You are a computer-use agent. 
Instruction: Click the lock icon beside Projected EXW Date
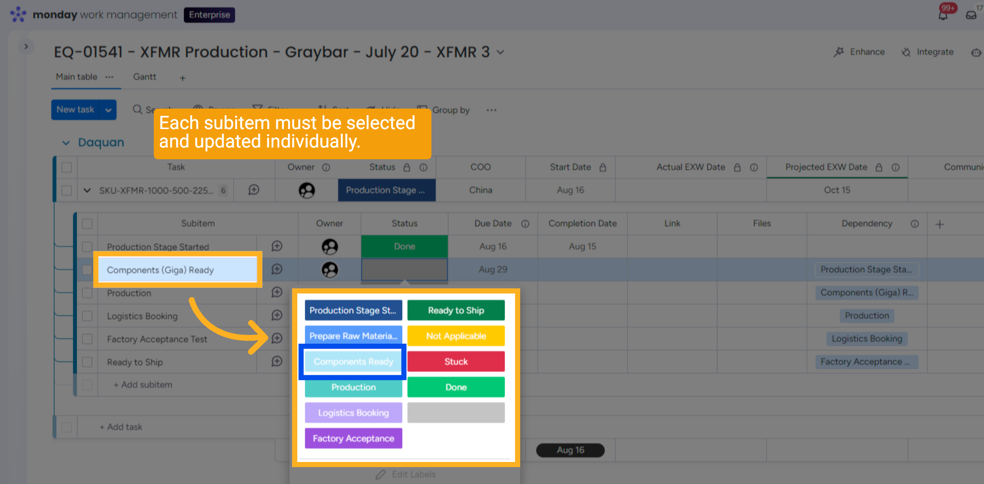click(x=879, y=167)
